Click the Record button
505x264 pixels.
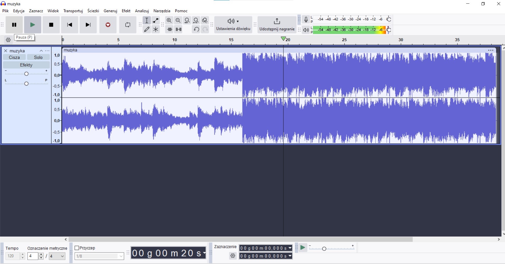click(x=108, y=25)
